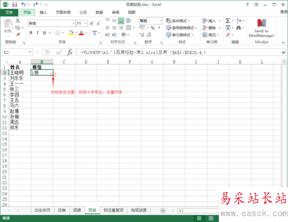Undo the last action
This screenshot has height=222, width=288.
(24, 4)
